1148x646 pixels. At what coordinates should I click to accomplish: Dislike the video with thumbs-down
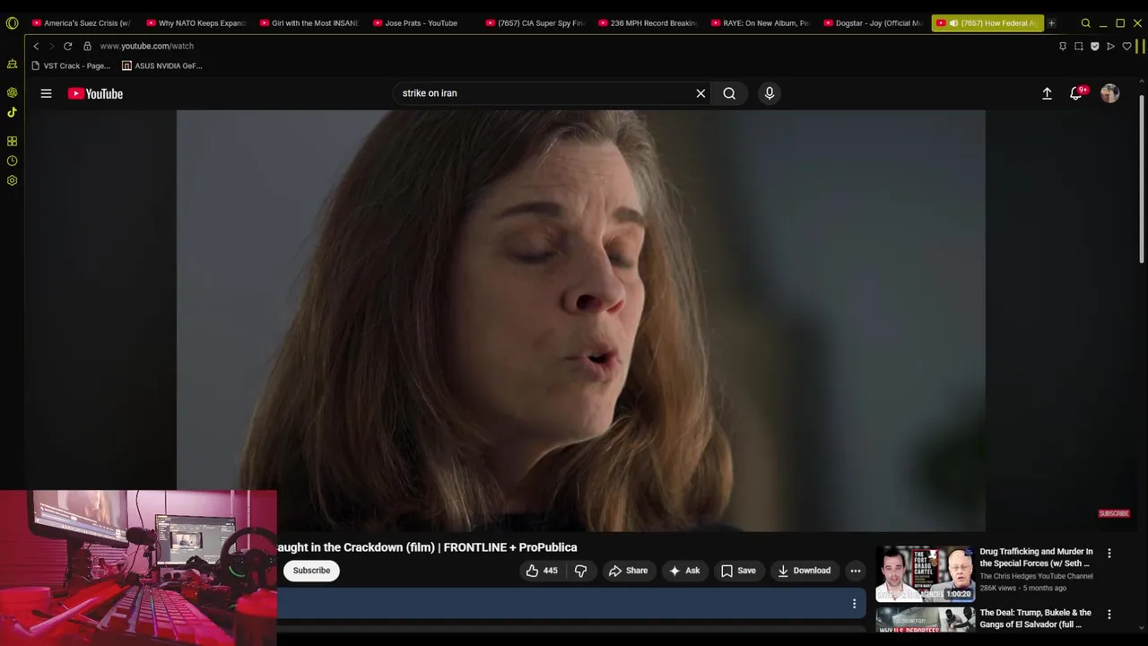[580, 571]
